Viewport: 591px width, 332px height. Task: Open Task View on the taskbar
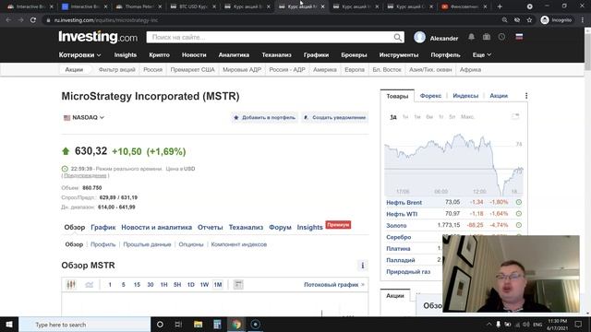pos(178,324)
